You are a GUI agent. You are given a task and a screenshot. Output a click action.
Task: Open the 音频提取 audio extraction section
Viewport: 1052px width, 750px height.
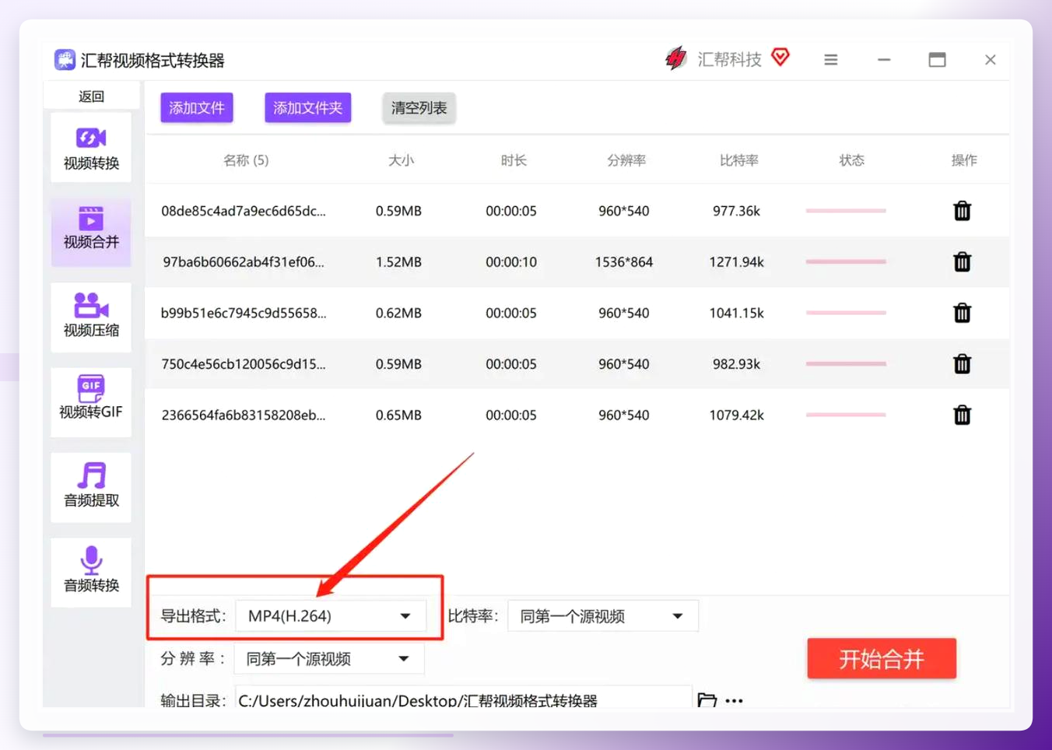91,488
